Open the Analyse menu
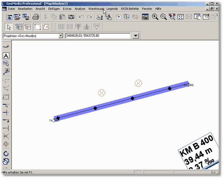The image size is (224, 179). click(80, 8)
